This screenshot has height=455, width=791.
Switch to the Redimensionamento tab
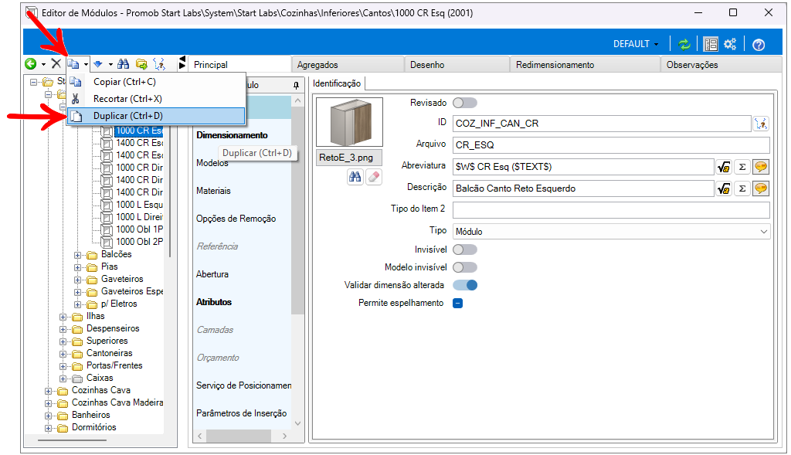point(555,65)
